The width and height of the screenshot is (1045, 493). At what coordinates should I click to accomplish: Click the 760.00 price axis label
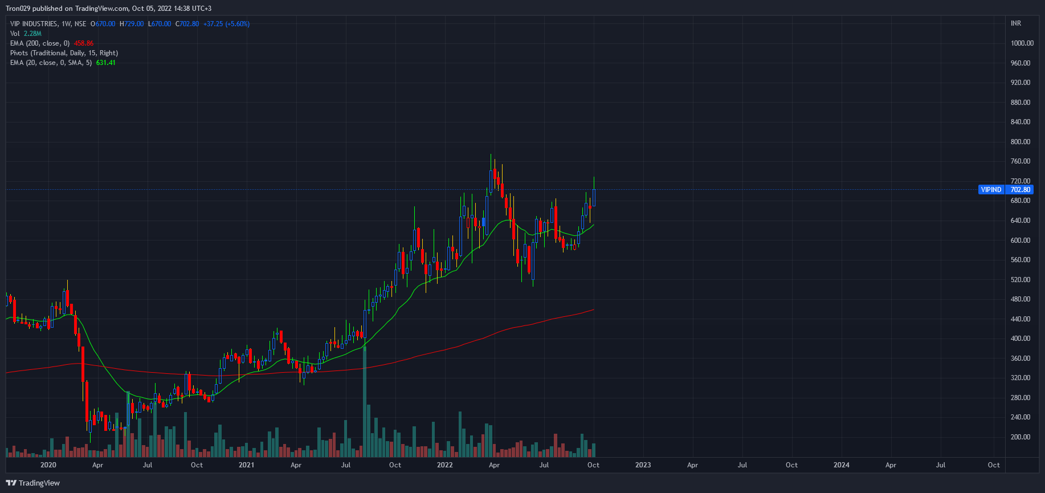pos(1020,161)
